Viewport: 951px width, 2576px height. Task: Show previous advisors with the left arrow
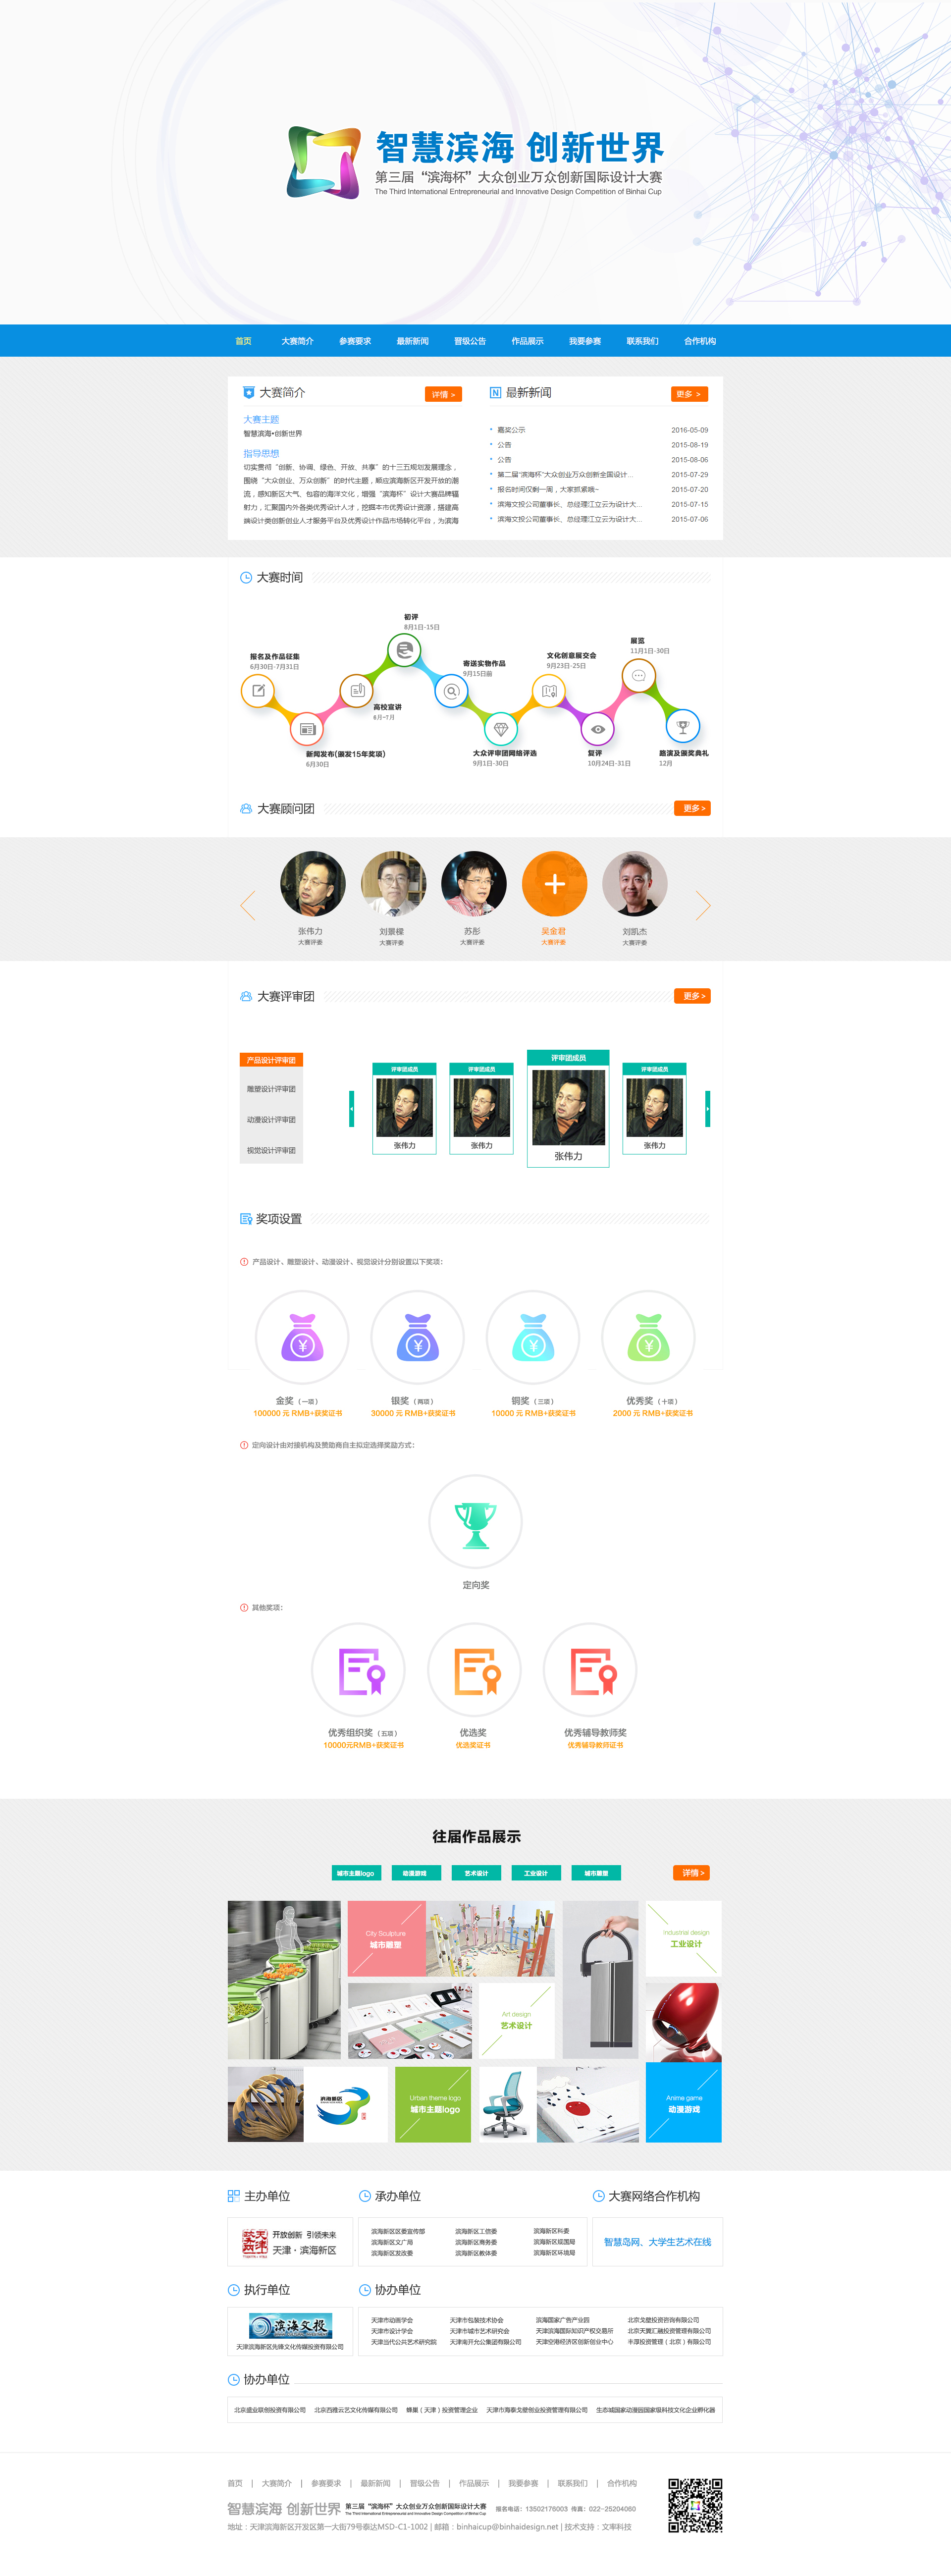click(248, 905)
